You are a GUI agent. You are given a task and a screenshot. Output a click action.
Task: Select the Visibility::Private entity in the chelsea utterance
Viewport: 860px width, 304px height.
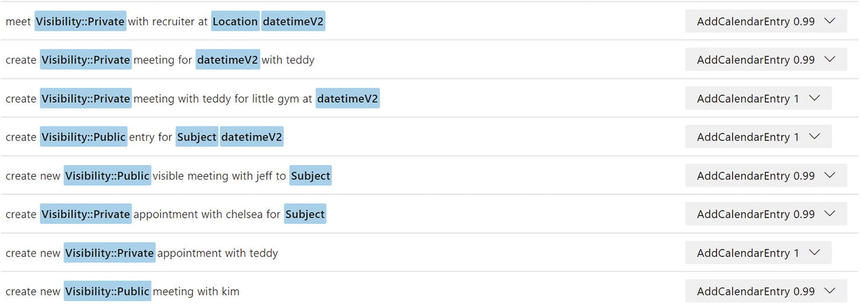pos(86,214)
